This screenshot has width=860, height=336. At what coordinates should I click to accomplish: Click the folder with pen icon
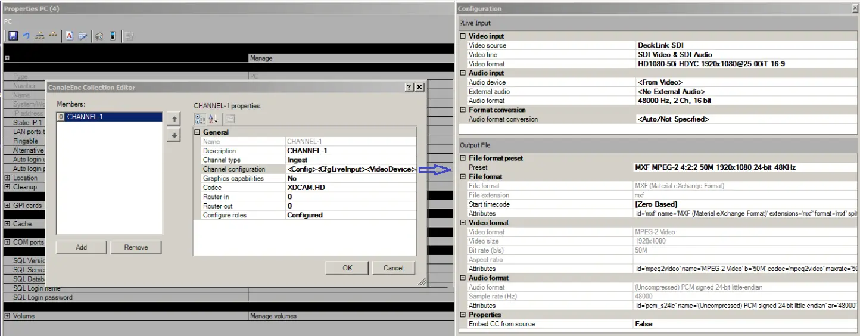83,36
